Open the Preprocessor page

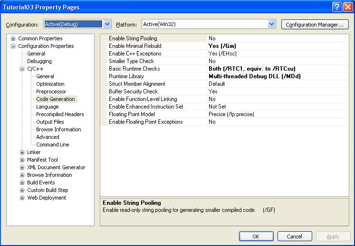(x=51, y=91)
